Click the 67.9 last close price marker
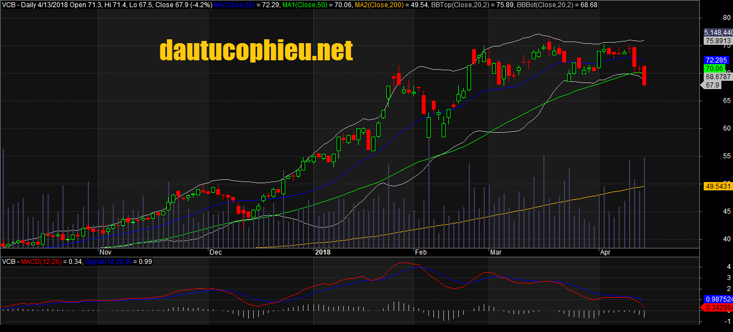This screenshot has width=733, height=332. 713,85
